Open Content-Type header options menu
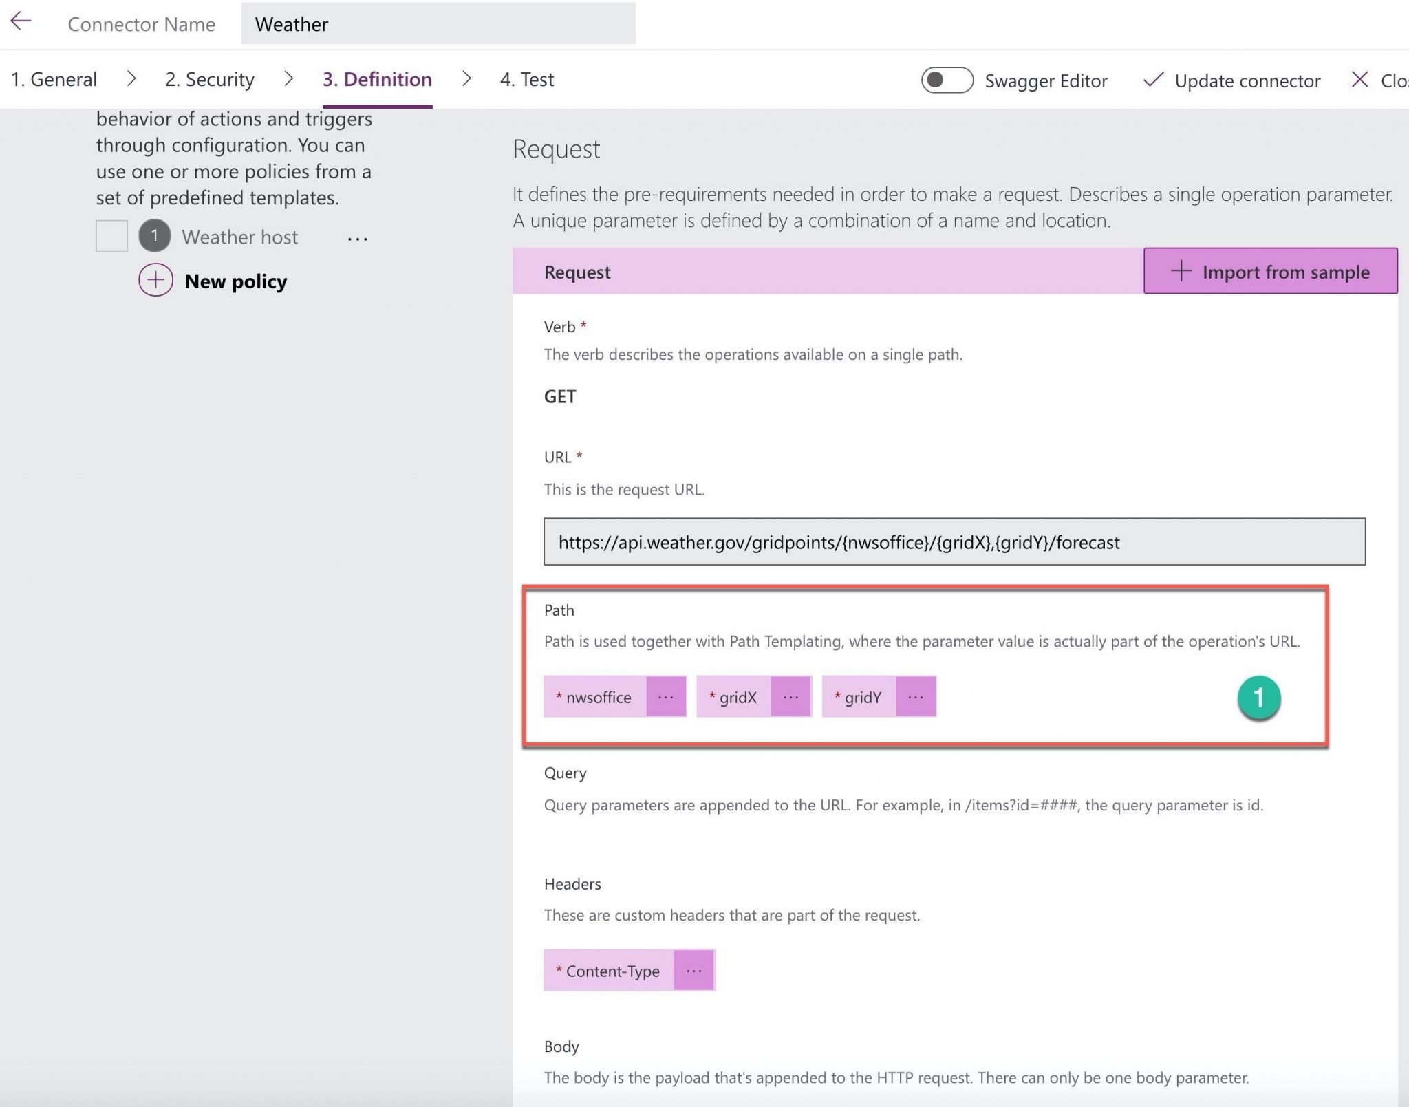 click(x=693, y=970)
